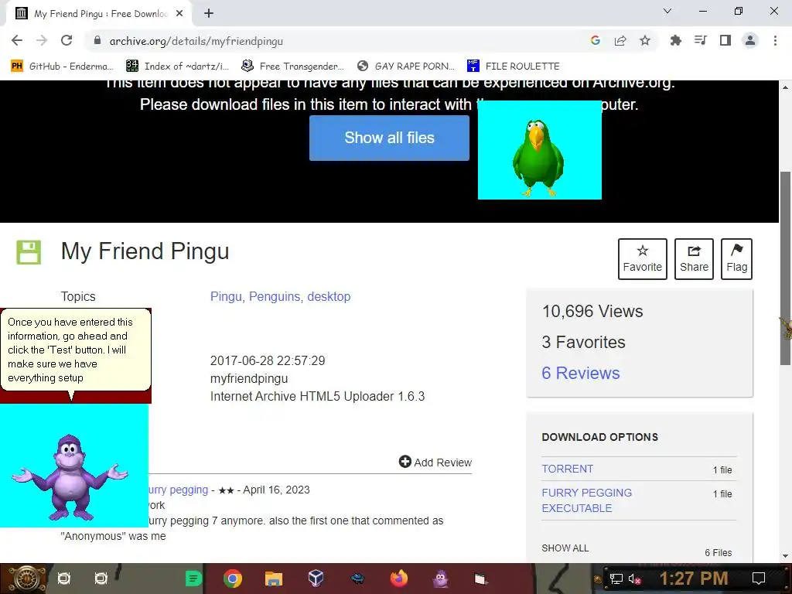Switch to Chrome on the taskbar
792x594 pixels.
click(233, 579)
